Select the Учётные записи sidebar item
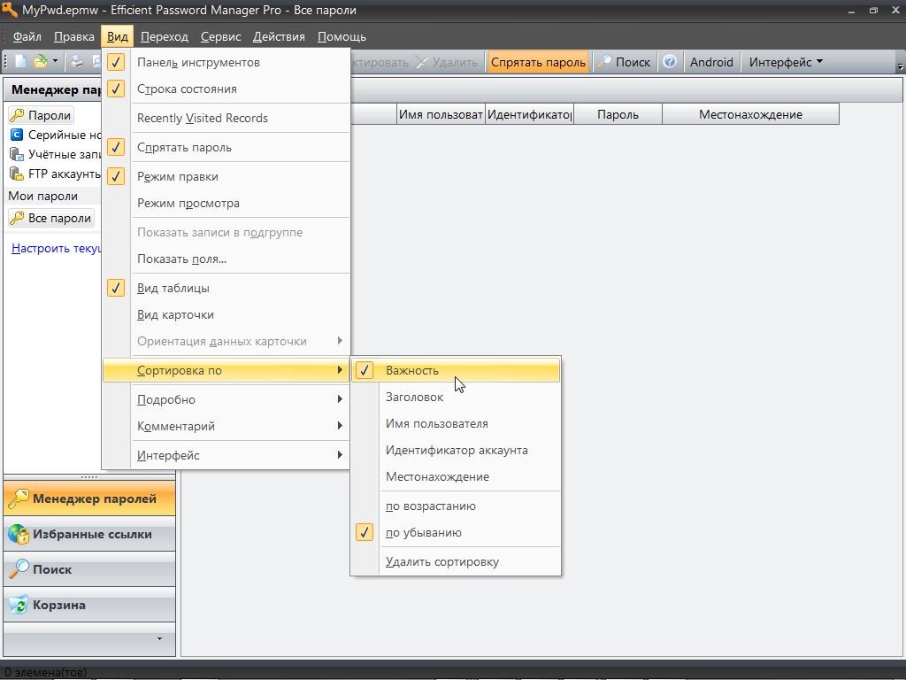Screen dimensions: 906x680 click(x=55, y=154)
